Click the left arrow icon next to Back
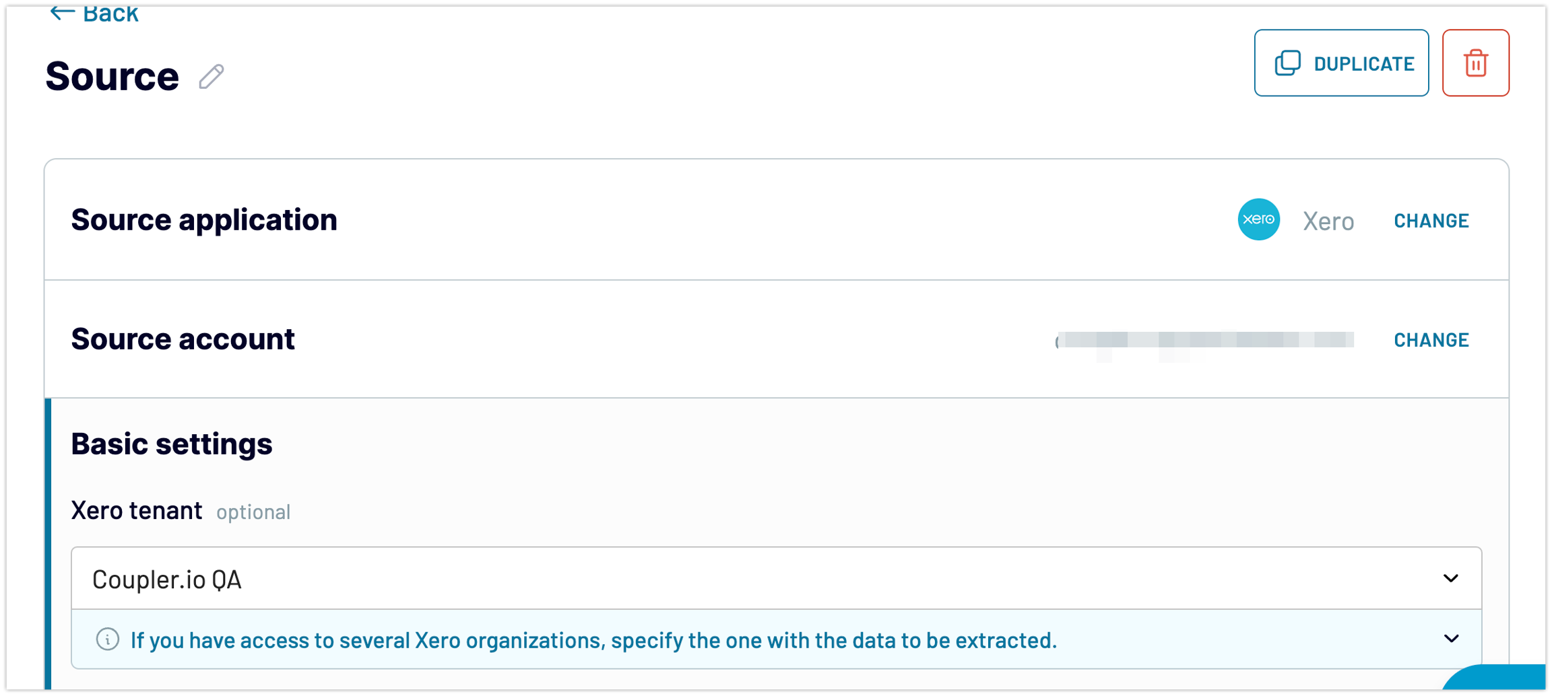The image size is (1552, 696). [x=62, y=12]
